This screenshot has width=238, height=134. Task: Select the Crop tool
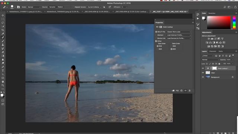click(x=3, y=30)
